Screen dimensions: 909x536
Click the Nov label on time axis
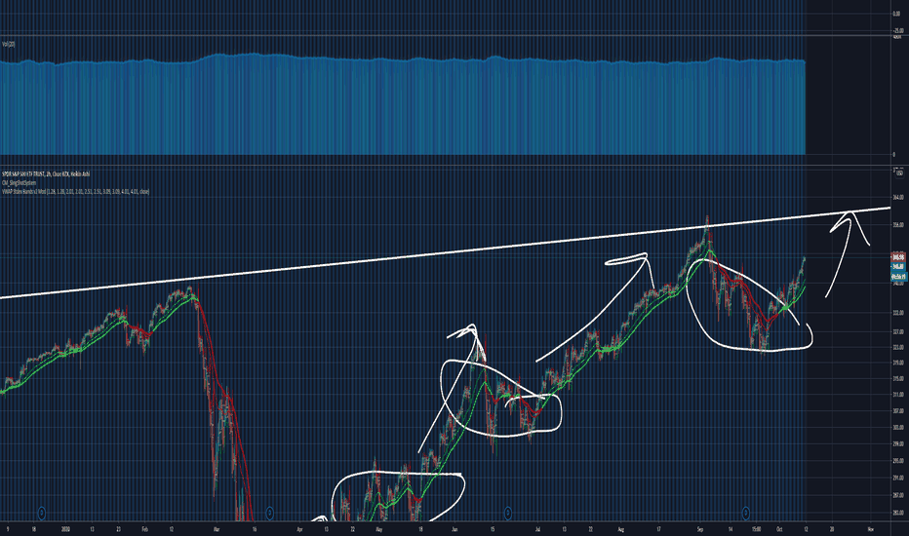tap(871, 529)
